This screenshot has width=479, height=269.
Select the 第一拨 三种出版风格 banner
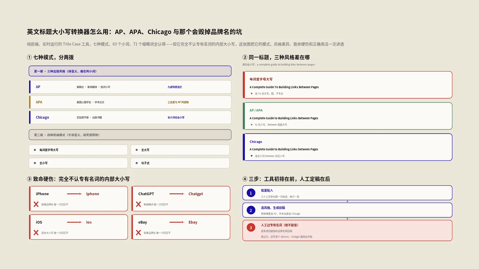[x=130, y=71]
